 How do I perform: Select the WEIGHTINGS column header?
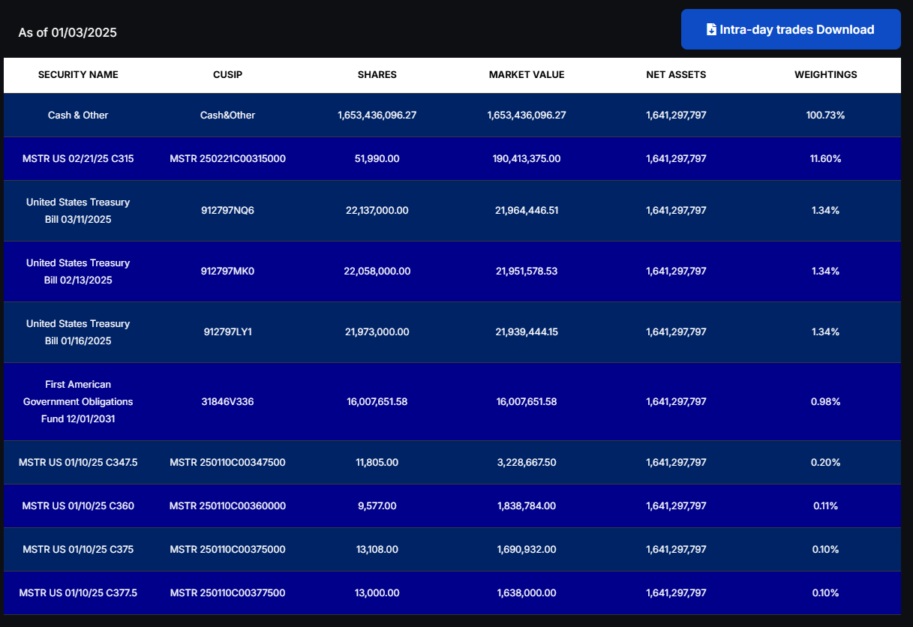point(825,75)
